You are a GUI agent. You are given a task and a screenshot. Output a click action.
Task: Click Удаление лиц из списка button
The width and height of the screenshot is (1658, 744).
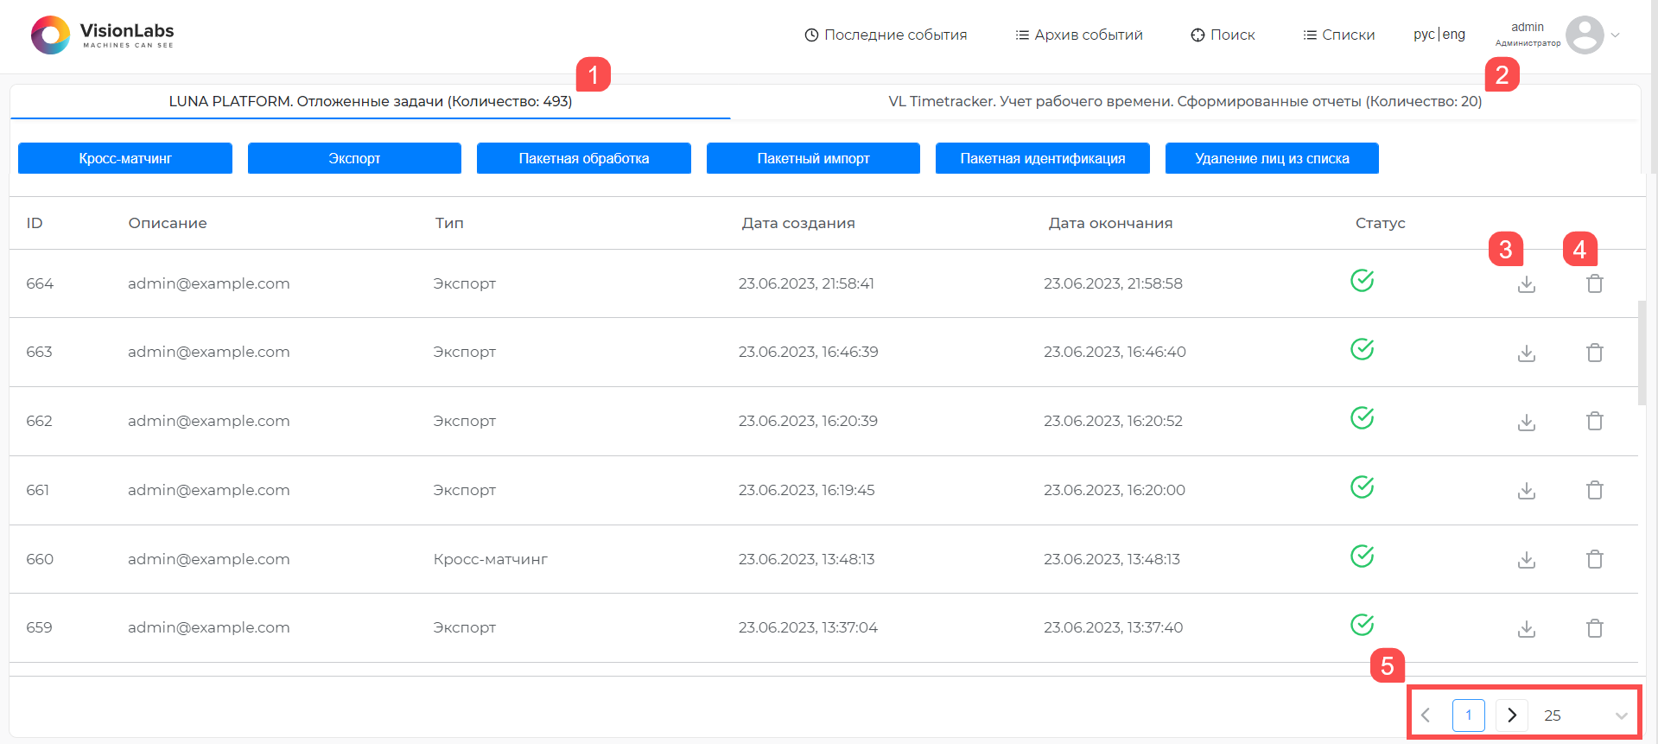point(1272,158)
